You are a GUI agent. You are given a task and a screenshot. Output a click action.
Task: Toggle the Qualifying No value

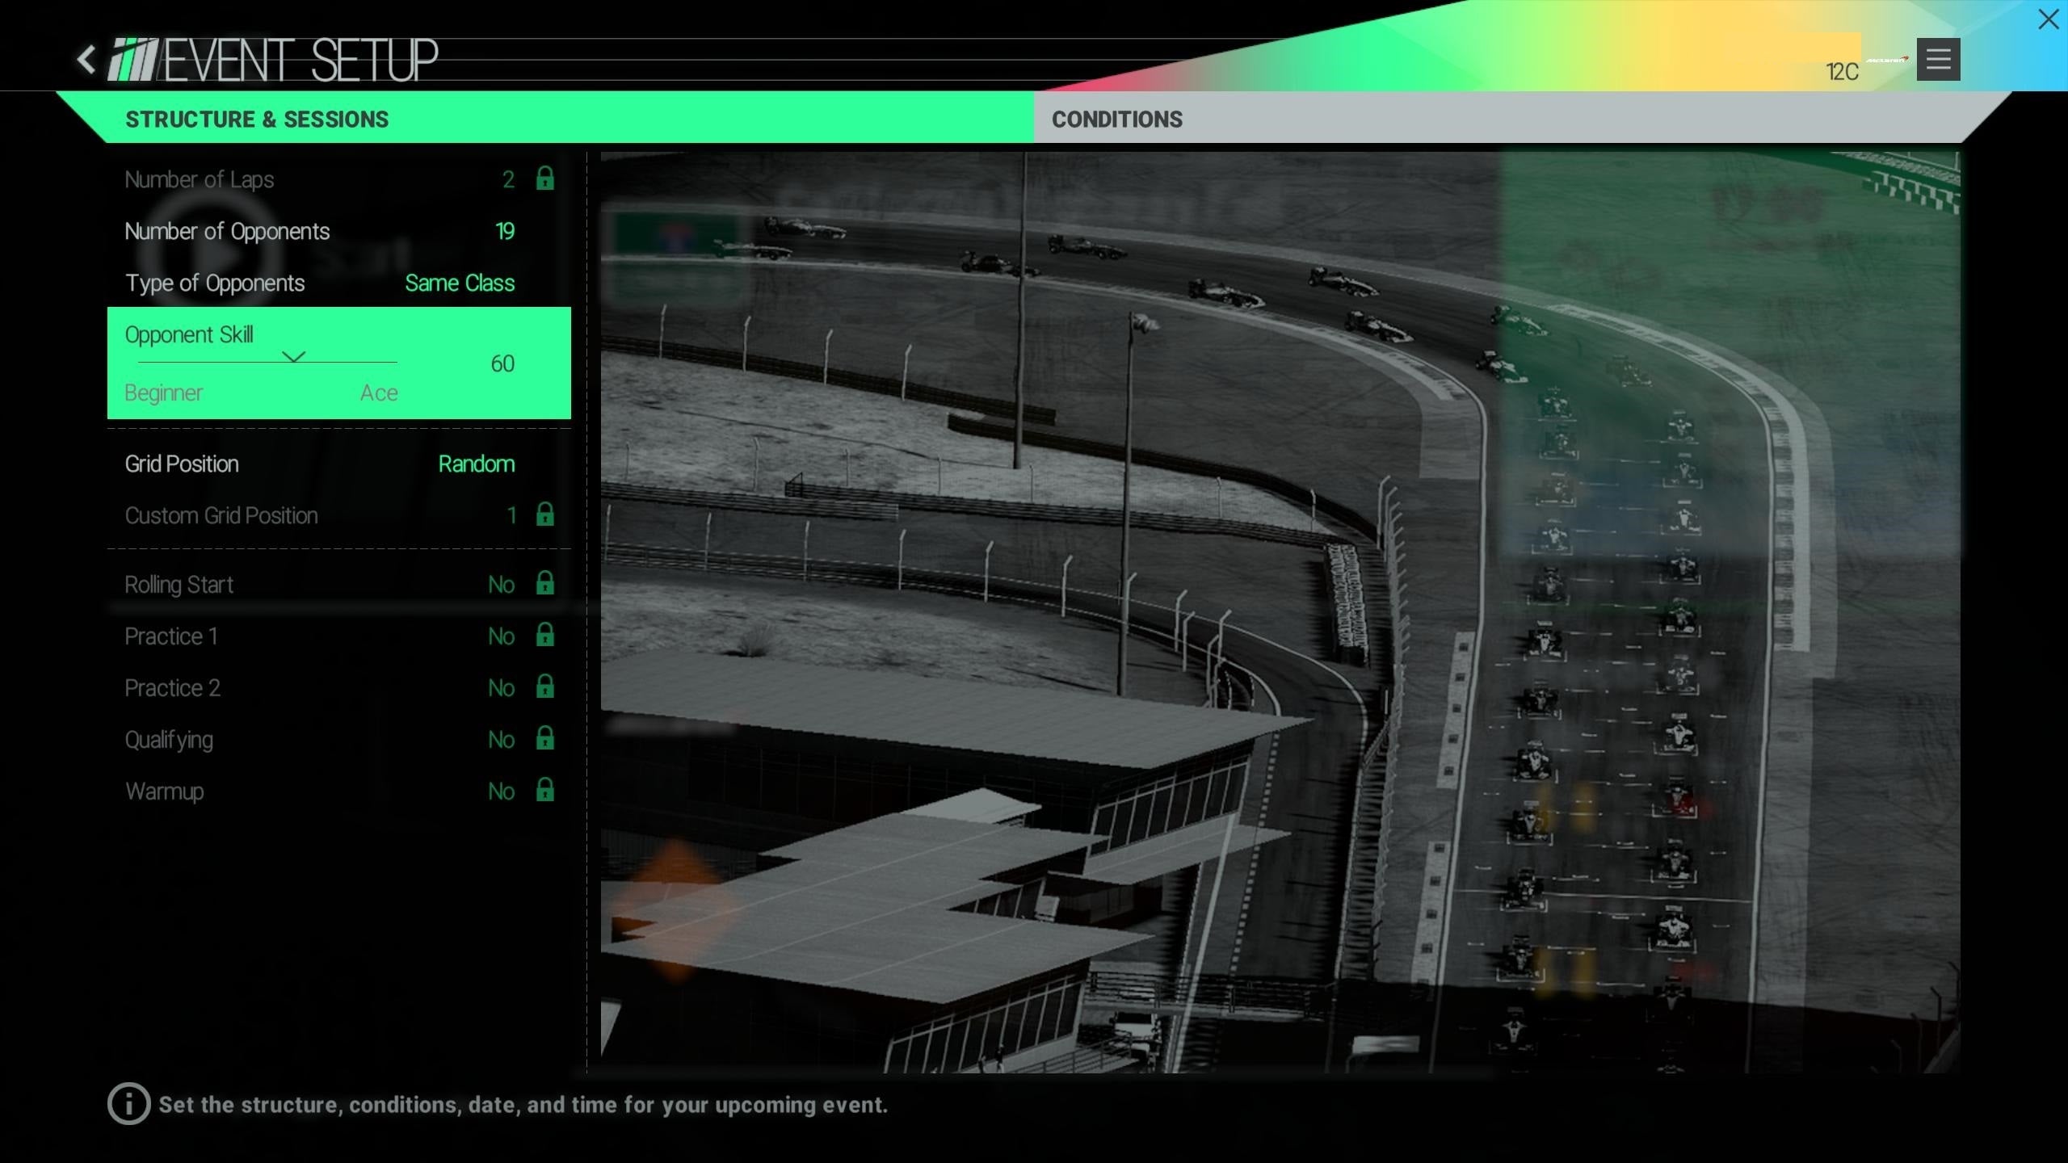(x=501, y=740)
